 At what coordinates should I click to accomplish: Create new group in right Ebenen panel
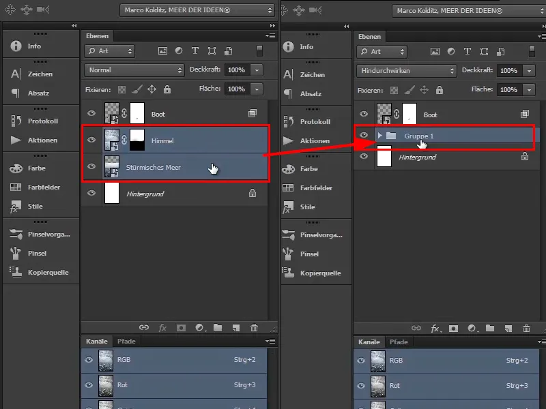490,329
